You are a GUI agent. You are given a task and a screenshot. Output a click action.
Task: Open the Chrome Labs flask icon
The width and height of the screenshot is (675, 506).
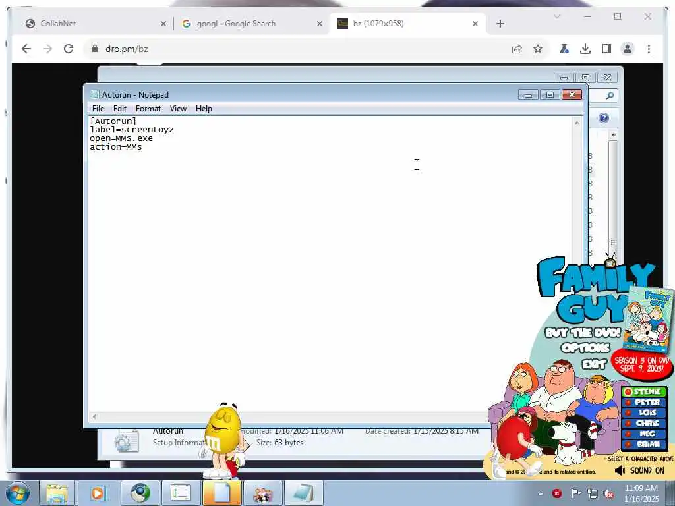564,49
